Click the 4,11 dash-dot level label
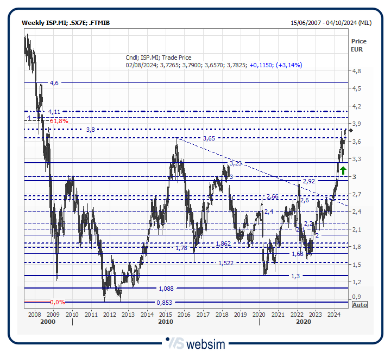The image size is (391, 352). click(54, 111)
